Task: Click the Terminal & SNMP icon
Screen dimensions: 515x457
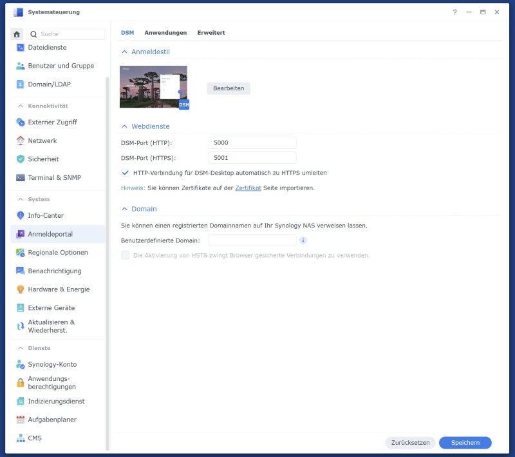Action: (x=21, y=177)
